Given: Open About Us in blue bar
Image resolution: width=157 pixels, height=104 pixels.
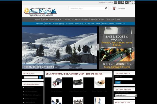Looking at the screenshot, I should [40, 24].
